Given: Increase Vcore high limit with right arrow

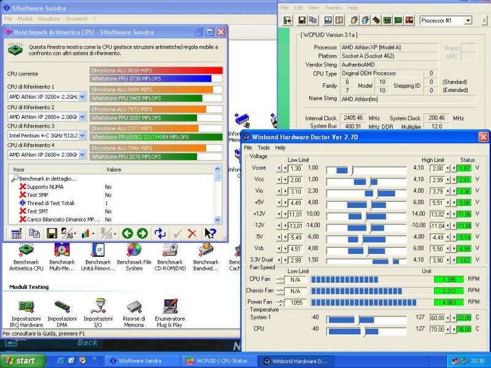Looking at the screenshot, I should point(454,168).
